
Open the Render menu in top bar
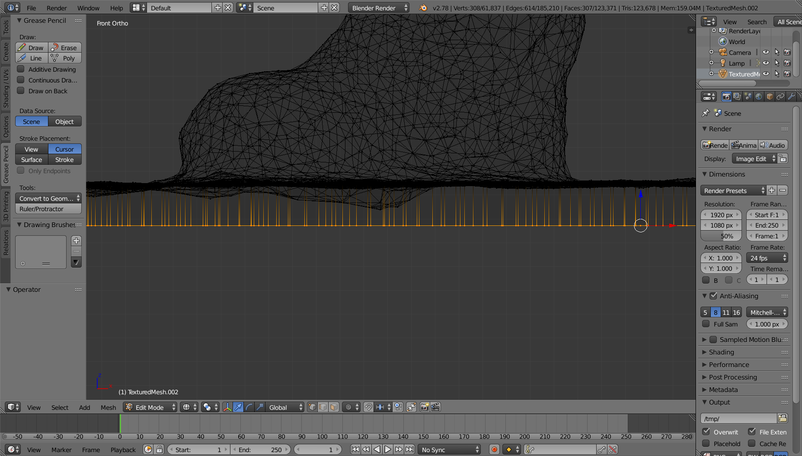tap(57, 8)
